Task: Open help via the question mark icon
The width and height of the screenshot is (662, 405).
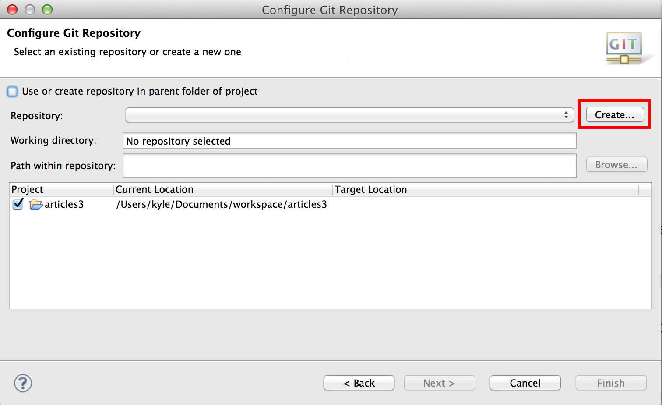Action: (23, 383)
